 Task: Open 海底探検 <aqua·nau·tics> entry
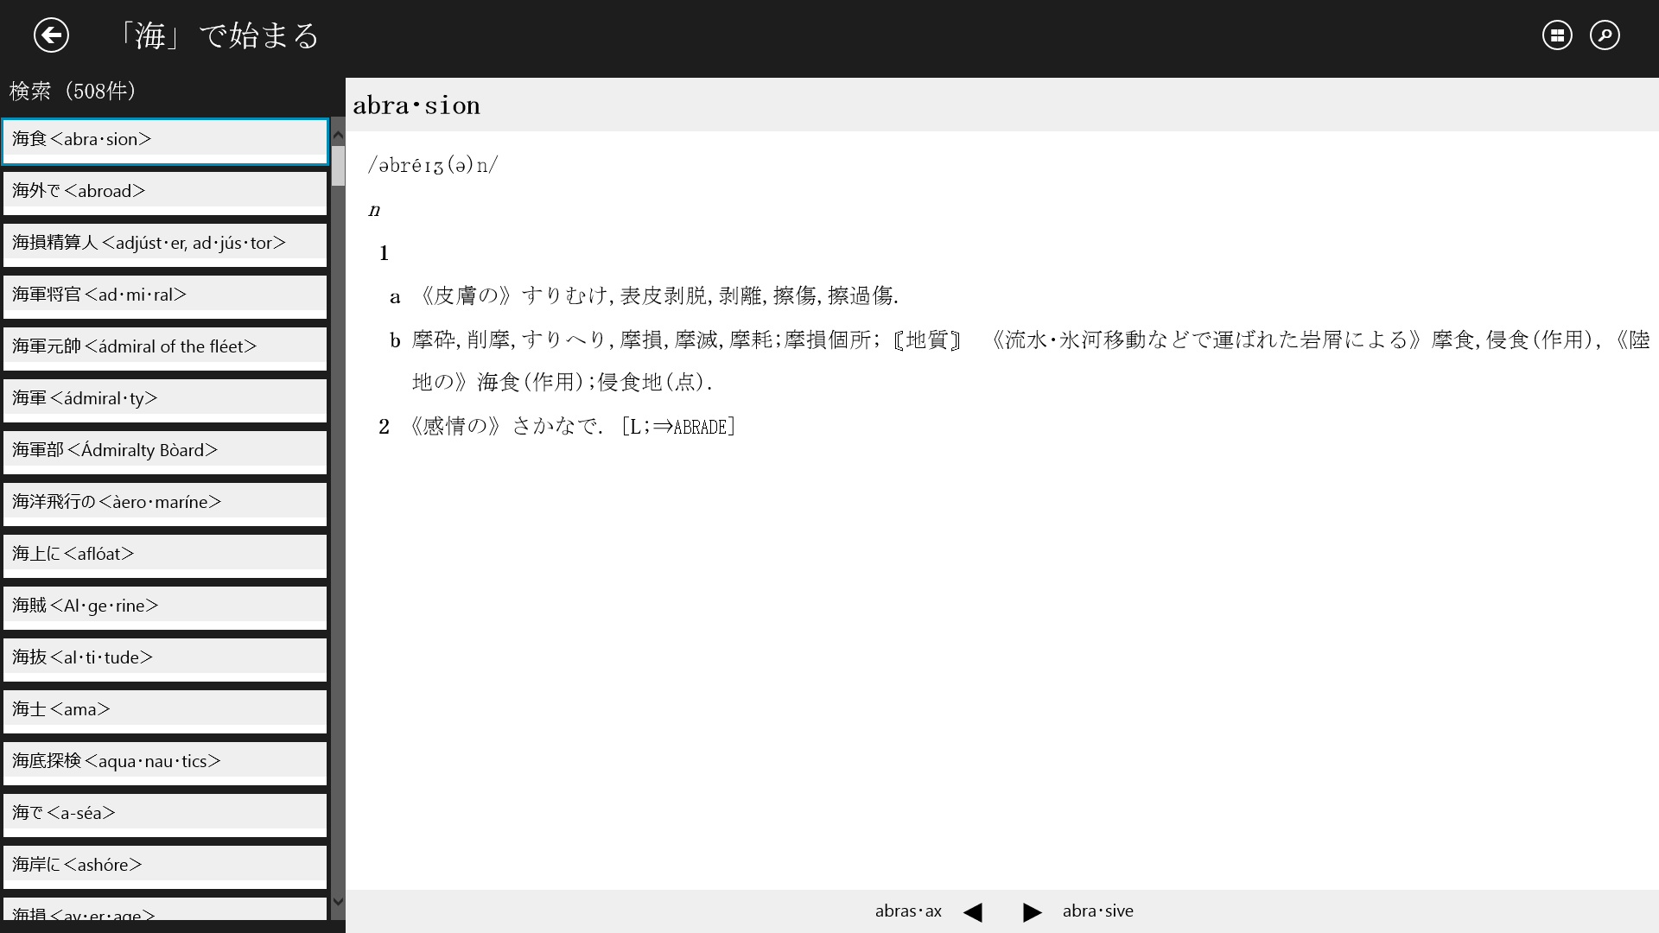pyautogui.click(x=165, y=762)
